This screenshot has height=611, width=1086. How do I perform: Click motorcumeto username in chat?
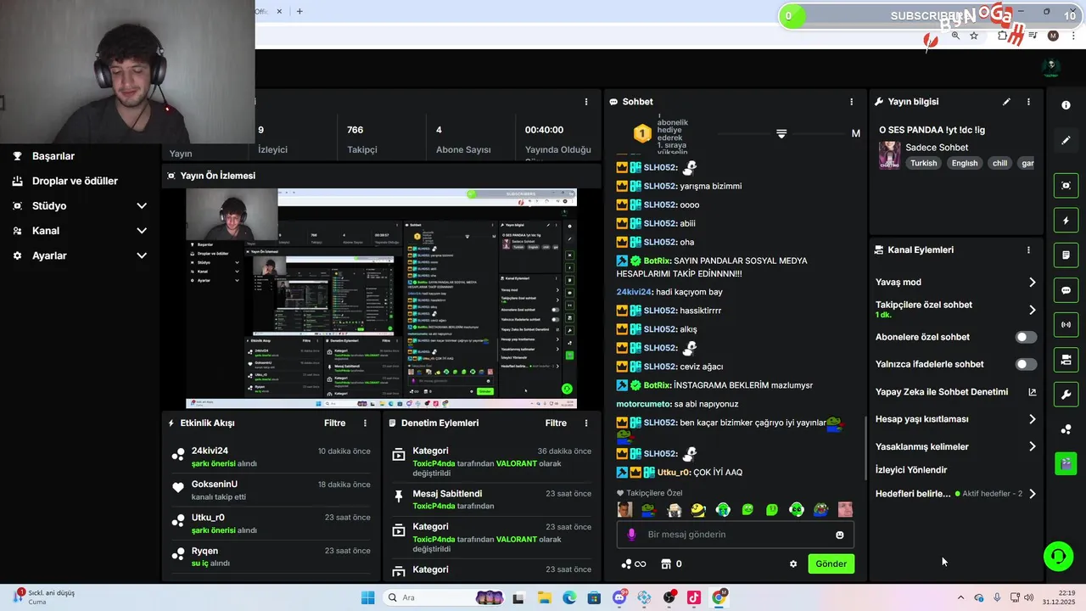(x=643, y=404)
